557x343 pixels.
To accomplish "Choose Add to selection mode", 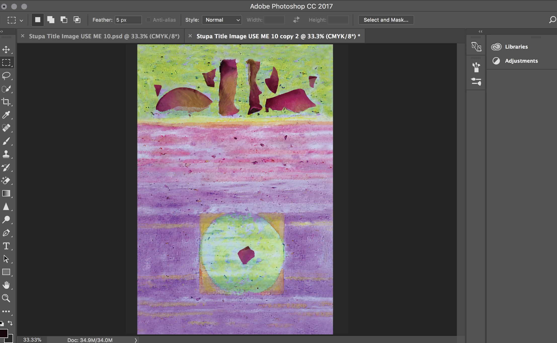I will [x=51, y=20].
